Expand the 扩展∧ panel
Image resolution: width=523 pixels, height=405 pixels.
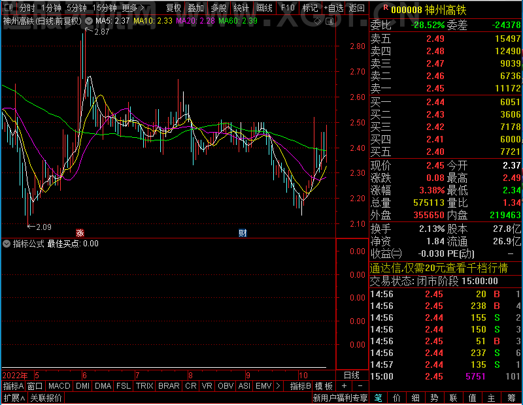click(14, 398)
